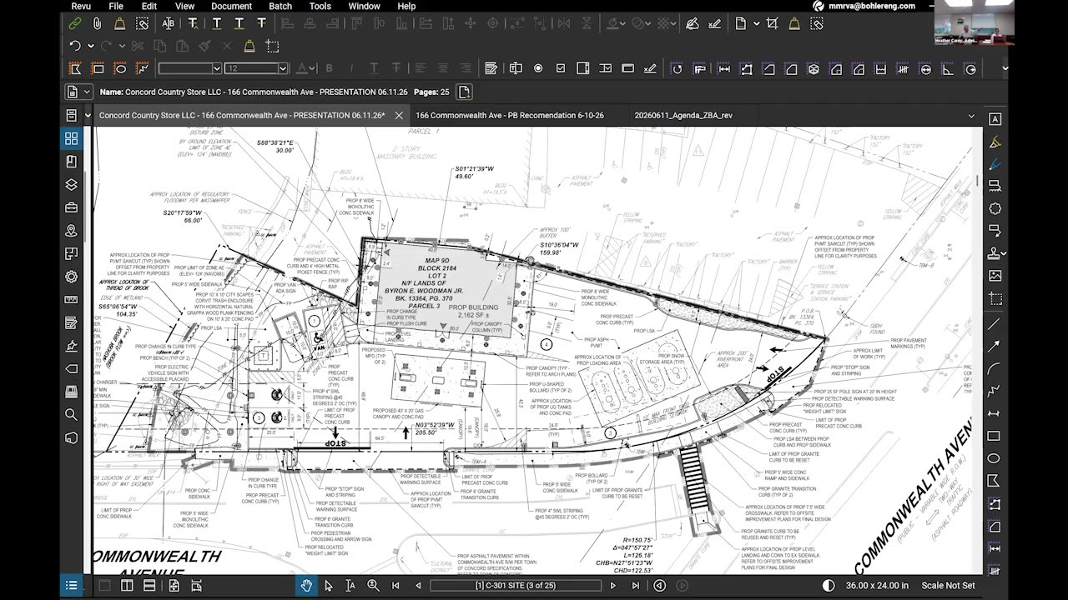Open the Properties gear panel

click(x=71, y=277)
